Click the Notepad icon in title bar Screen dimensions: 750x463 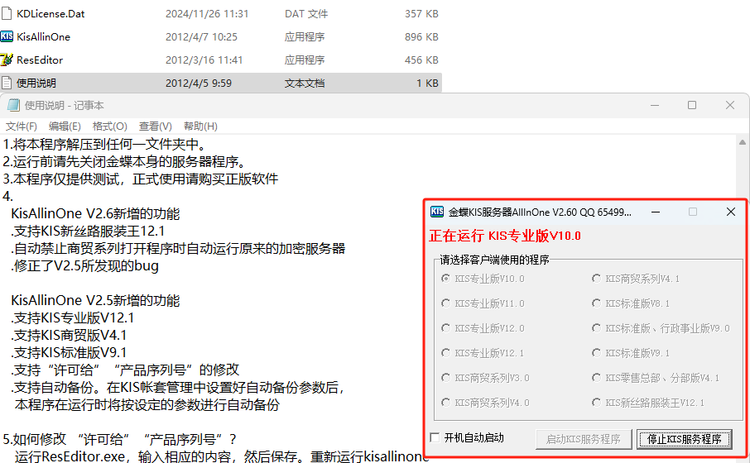point(13,105)
